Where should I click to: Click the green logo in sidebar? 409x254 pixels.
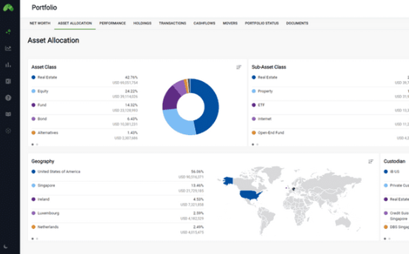(x=9, y=8)
